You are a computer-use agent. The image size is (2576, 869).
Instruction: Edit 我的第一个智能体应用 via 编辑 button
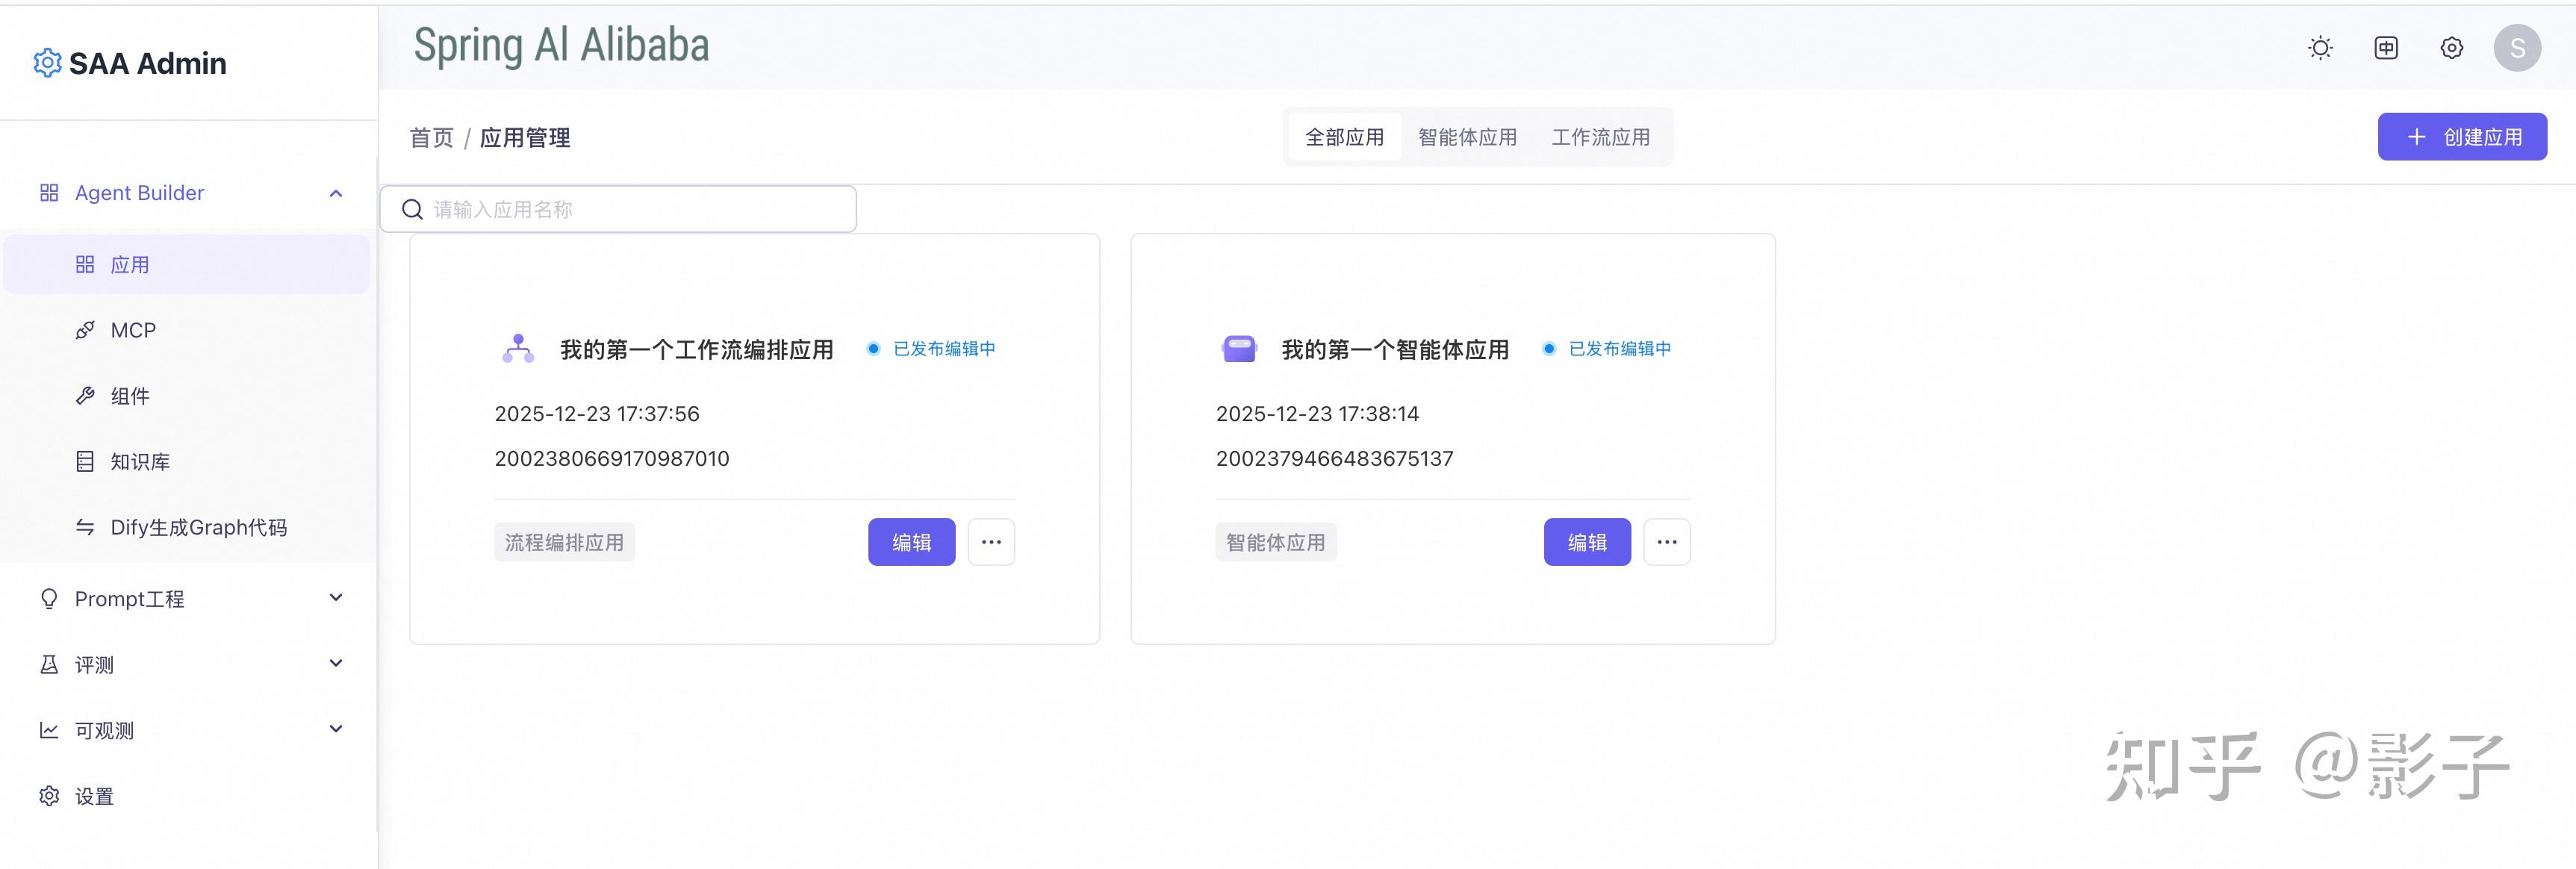click(1587, 541)
